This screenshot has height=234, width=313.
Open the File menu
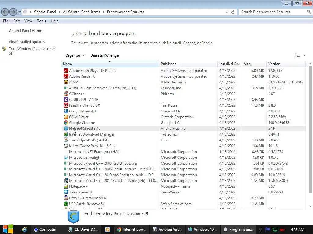point(6,21)
